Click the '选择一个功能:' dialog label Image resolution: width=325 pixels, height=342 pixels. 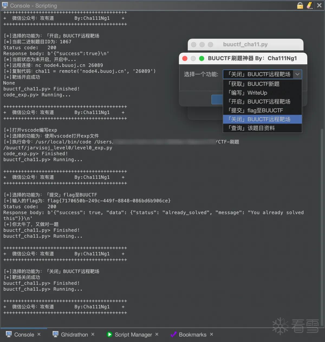(201, 74)
